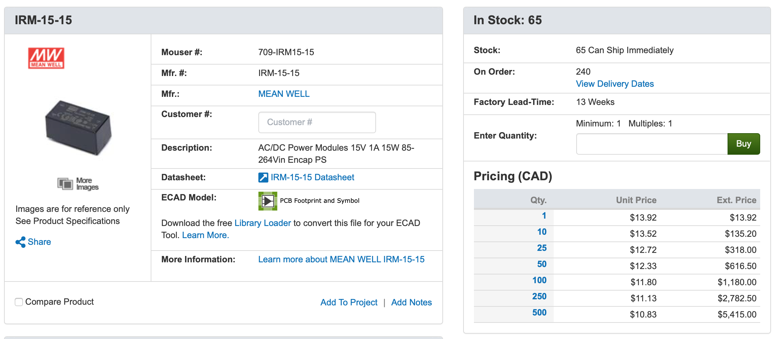Click Add Notes link

click(x=411, y=302)
